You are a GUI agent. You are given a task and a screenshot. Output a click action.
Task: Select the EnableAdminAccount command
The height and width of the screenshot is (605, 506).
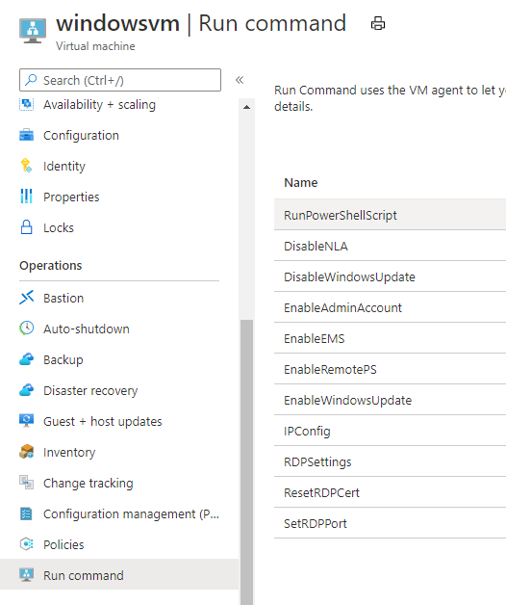(390, 307)
